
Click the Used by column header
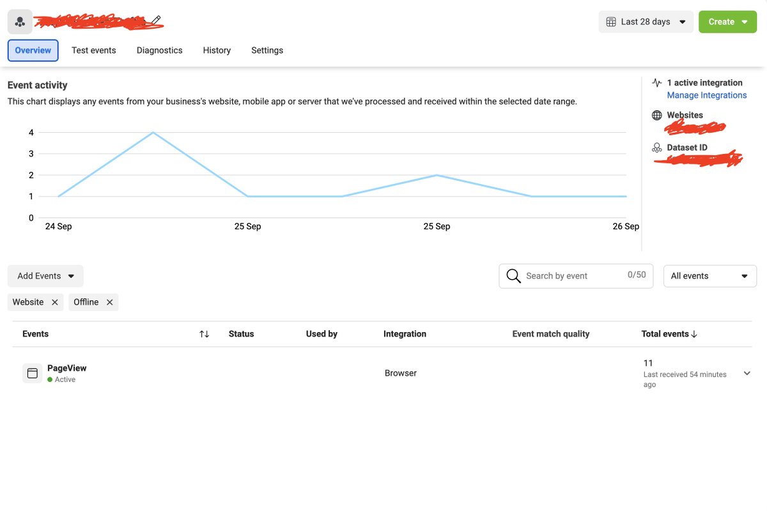(322, 334)
